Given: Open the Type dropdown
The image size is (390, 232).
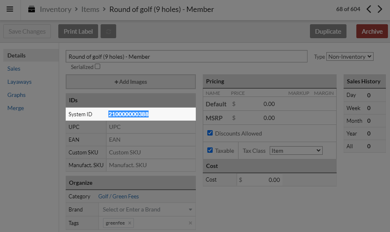Looking at the screenshot, I should 350,56.
